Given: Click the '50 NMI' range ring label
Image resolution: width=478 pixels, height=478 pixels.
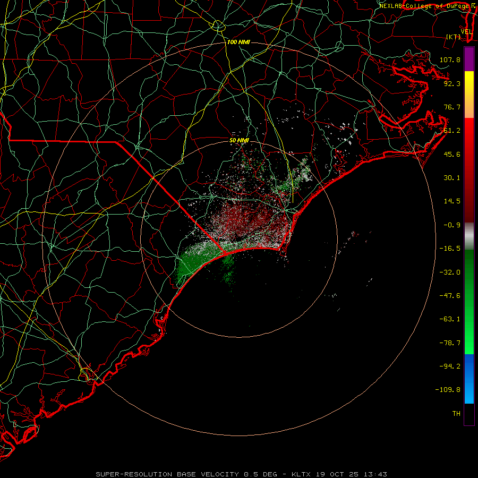Looking at the screenshot, I should coord(240,140).
